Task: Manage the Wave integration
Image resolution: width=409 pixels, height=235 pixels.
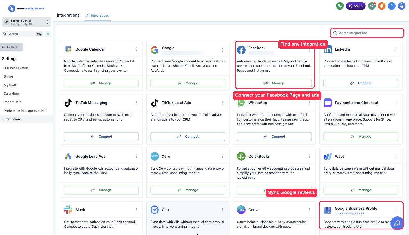Action: tap(361, 190)
